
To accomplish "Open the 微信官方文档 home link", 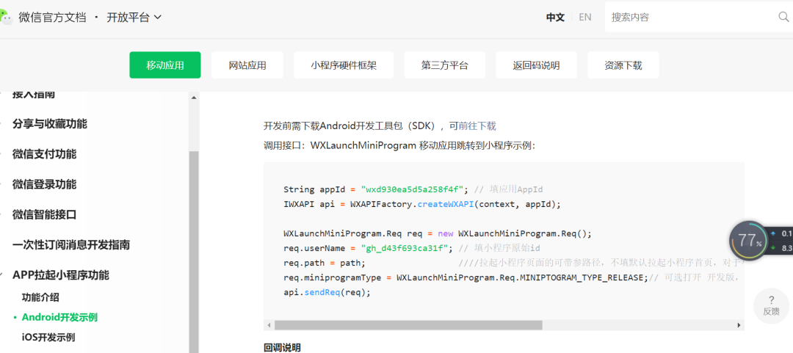I will click(x=52, y=17).
